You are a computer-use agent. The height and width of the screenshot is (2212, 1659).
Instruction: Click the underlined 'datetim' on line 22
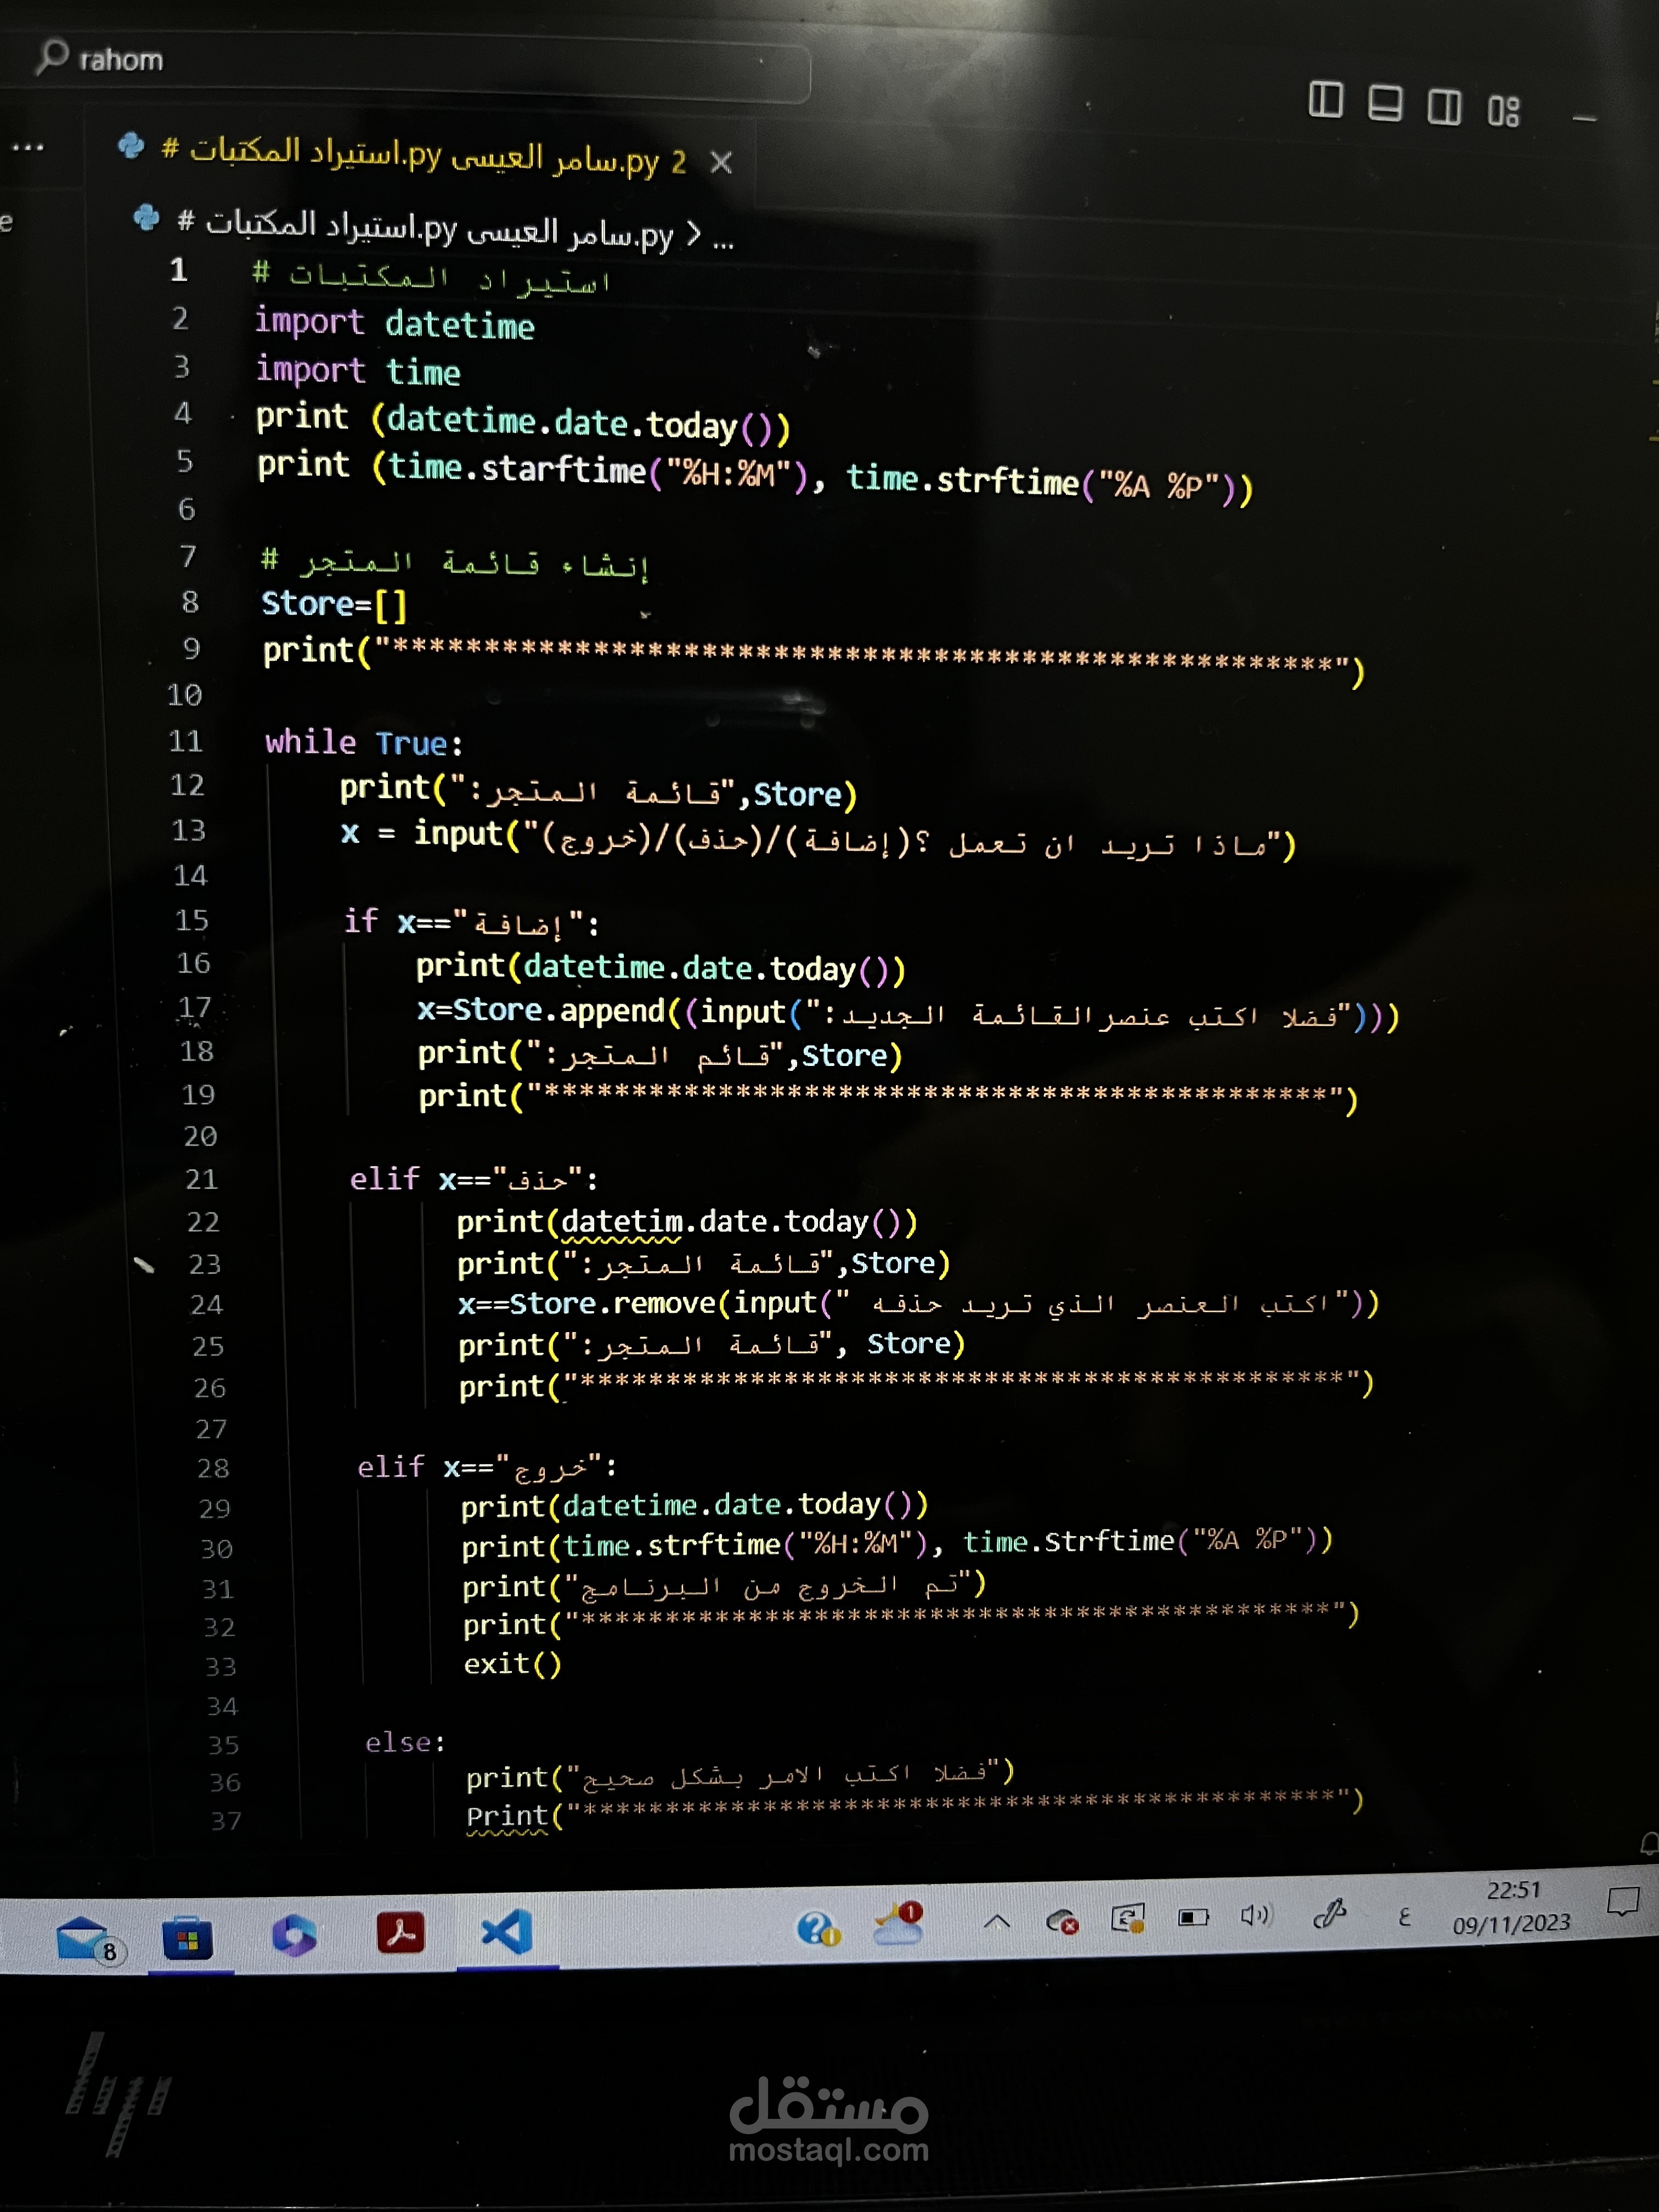click(622, 1222)
